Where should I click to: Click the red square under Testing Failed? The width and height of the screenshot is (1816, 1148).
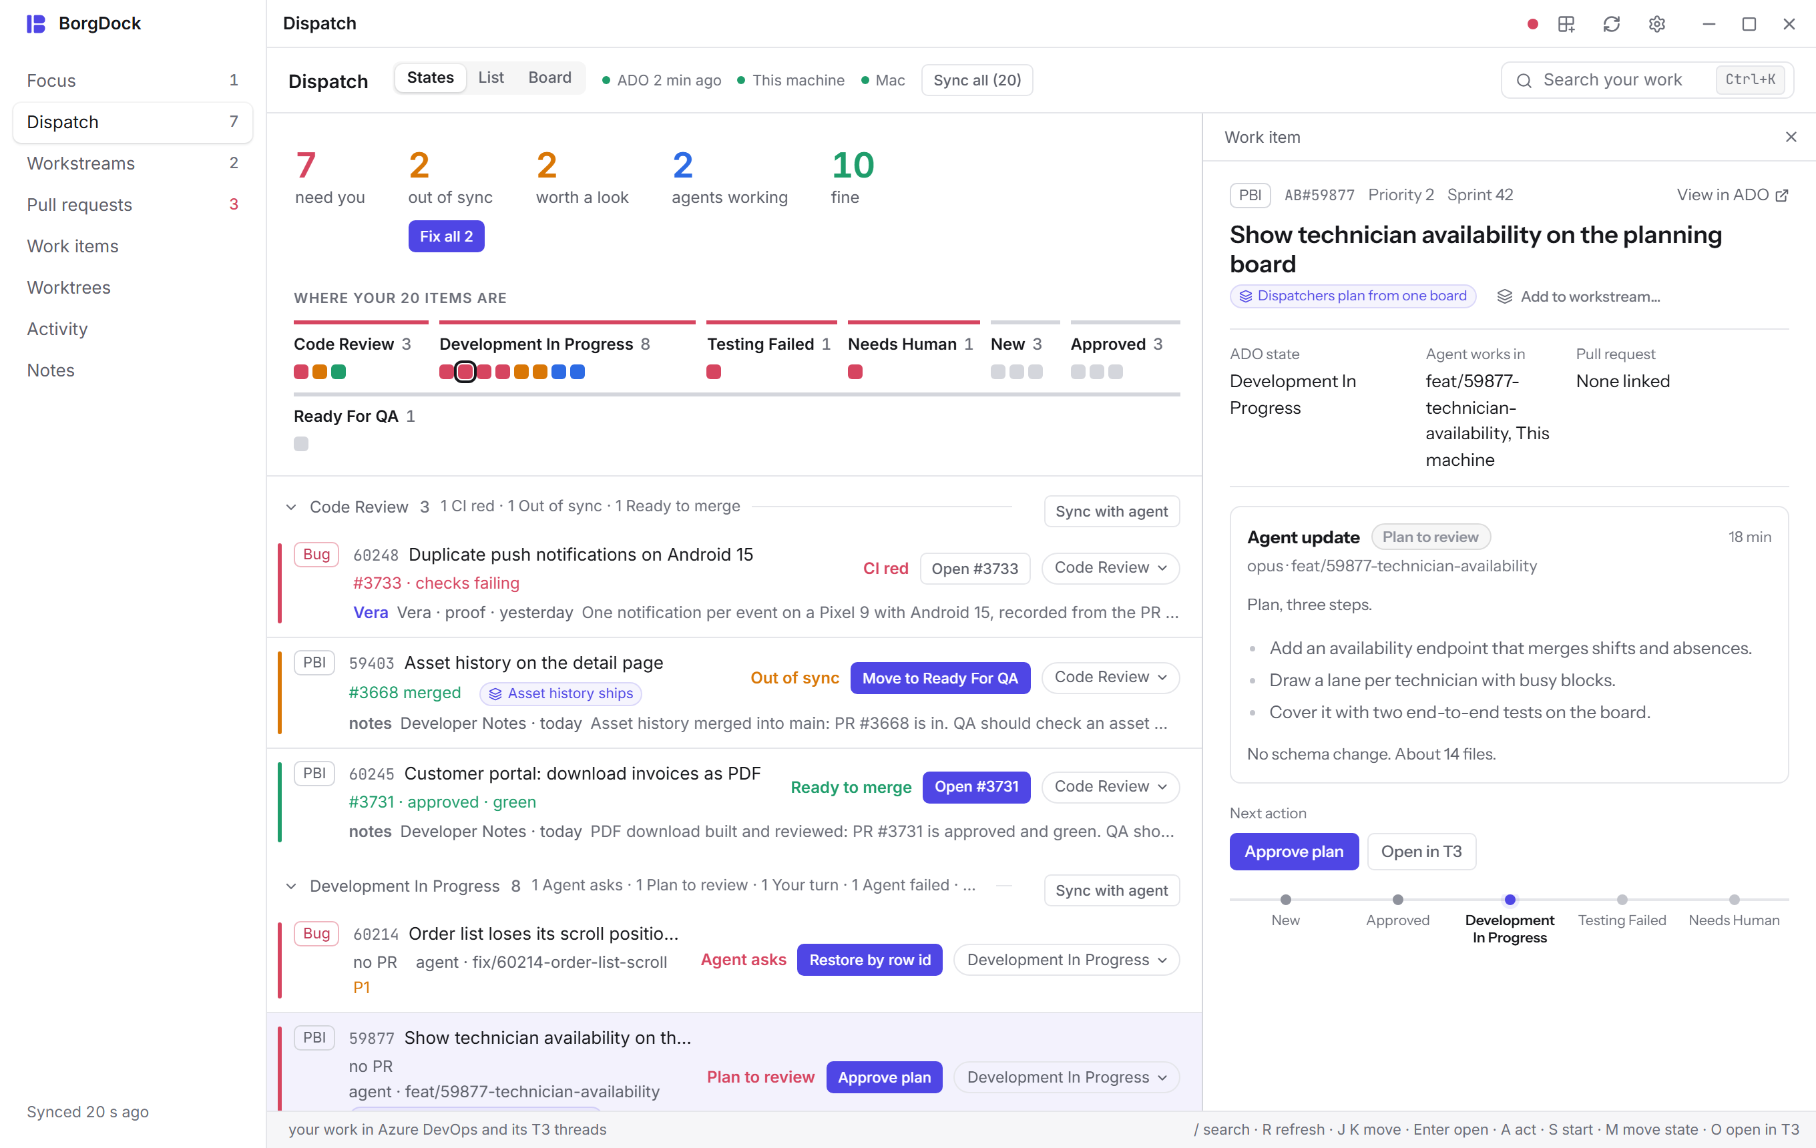tap(714, 372)
